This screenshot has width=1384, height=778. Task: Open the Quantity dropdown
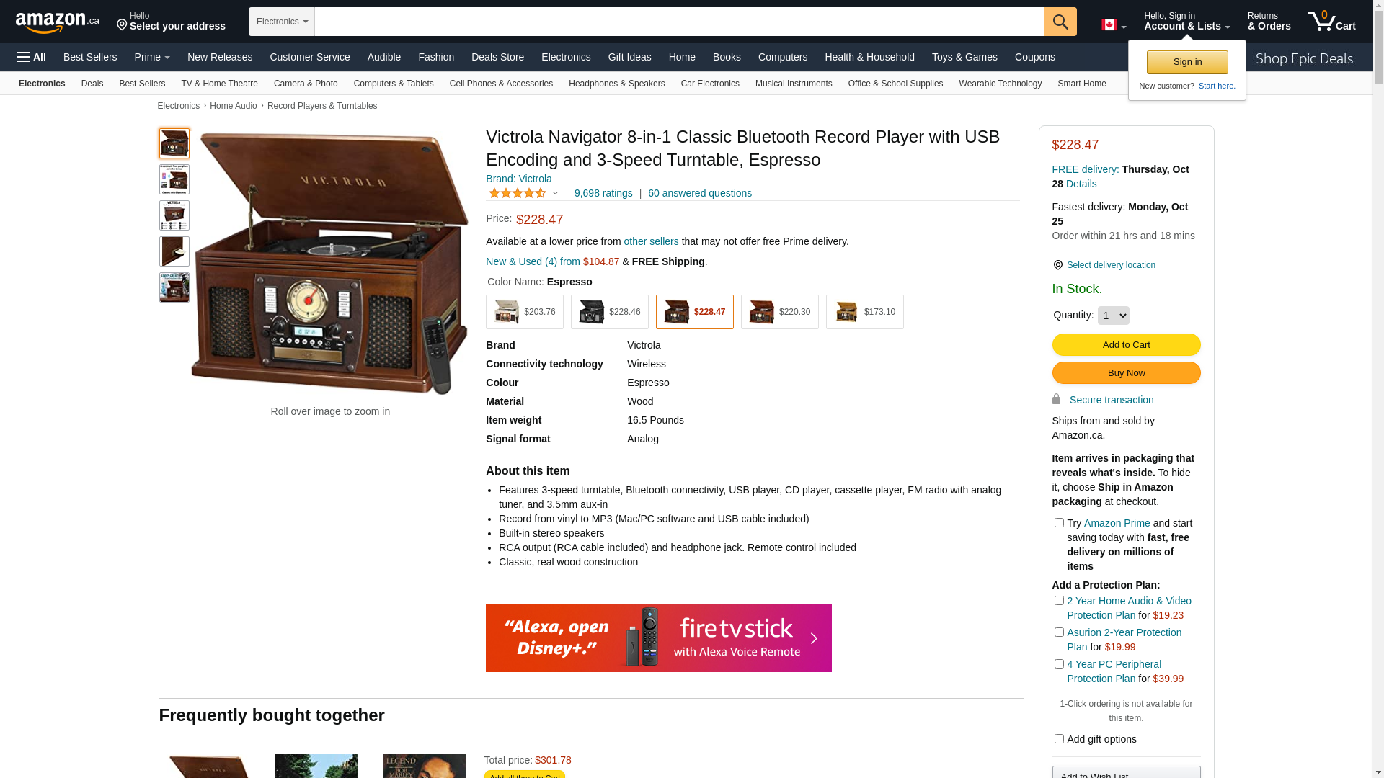point(1114,316)
